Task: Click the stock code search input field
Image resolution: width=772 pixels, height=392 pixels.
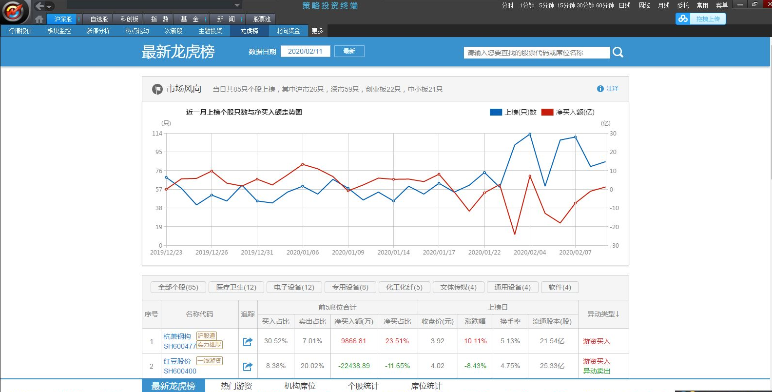Action: click(x=536, y=53)
